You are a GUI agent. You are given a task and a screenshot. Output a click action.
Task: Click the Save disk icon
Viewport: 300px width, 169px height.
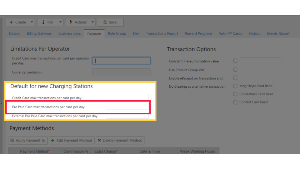coord(105,22)
